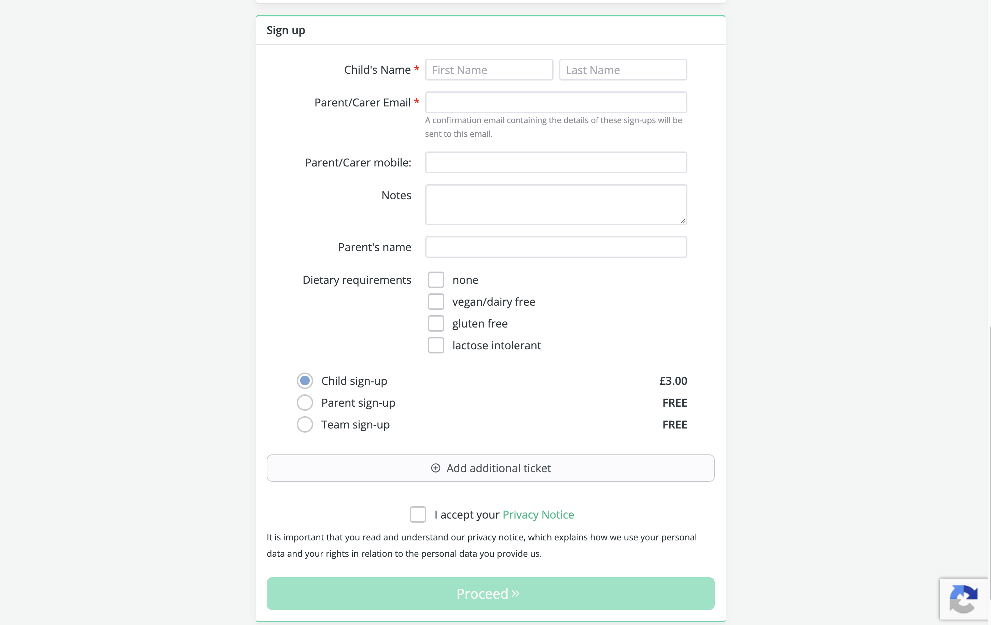The image size is (991, 625).
Task: Click the plus icon beside Add additional ticket
Action: (435, 468)
